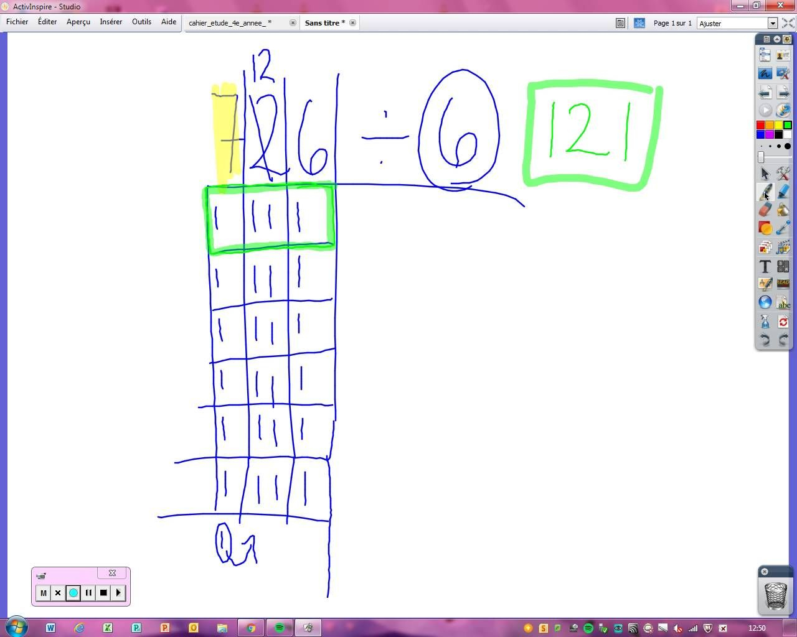Select the Highlighter tool

(x=783, y=192)
